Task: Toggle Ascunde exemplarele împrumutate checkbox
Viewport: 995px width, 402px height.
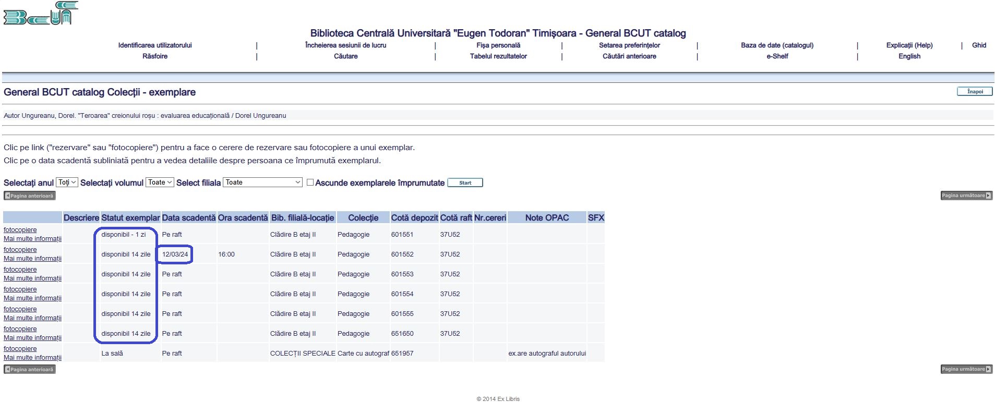Action: pyautogui.click(x=310, y=182)
